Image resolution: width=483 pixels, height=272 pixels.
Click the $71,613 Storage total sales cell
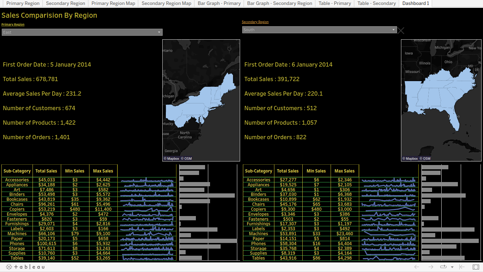click(x=46, y=249)
